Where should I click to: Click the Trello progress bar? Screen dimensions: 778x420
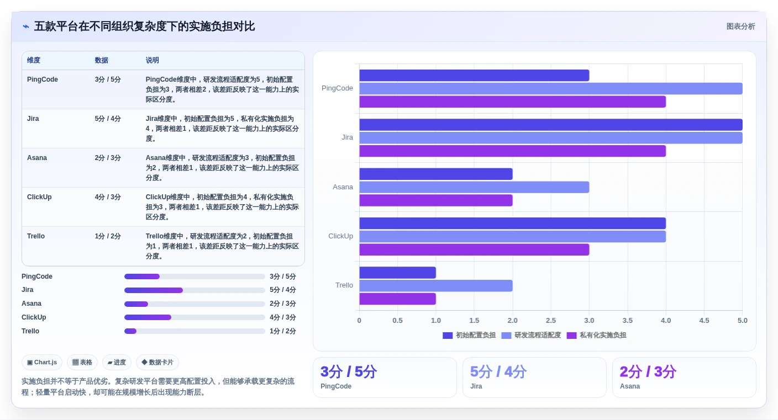195,331
